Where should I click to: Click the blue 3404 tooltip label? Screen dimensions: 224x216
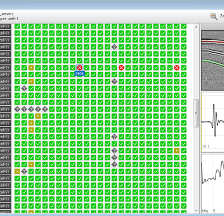pos(80,74)
